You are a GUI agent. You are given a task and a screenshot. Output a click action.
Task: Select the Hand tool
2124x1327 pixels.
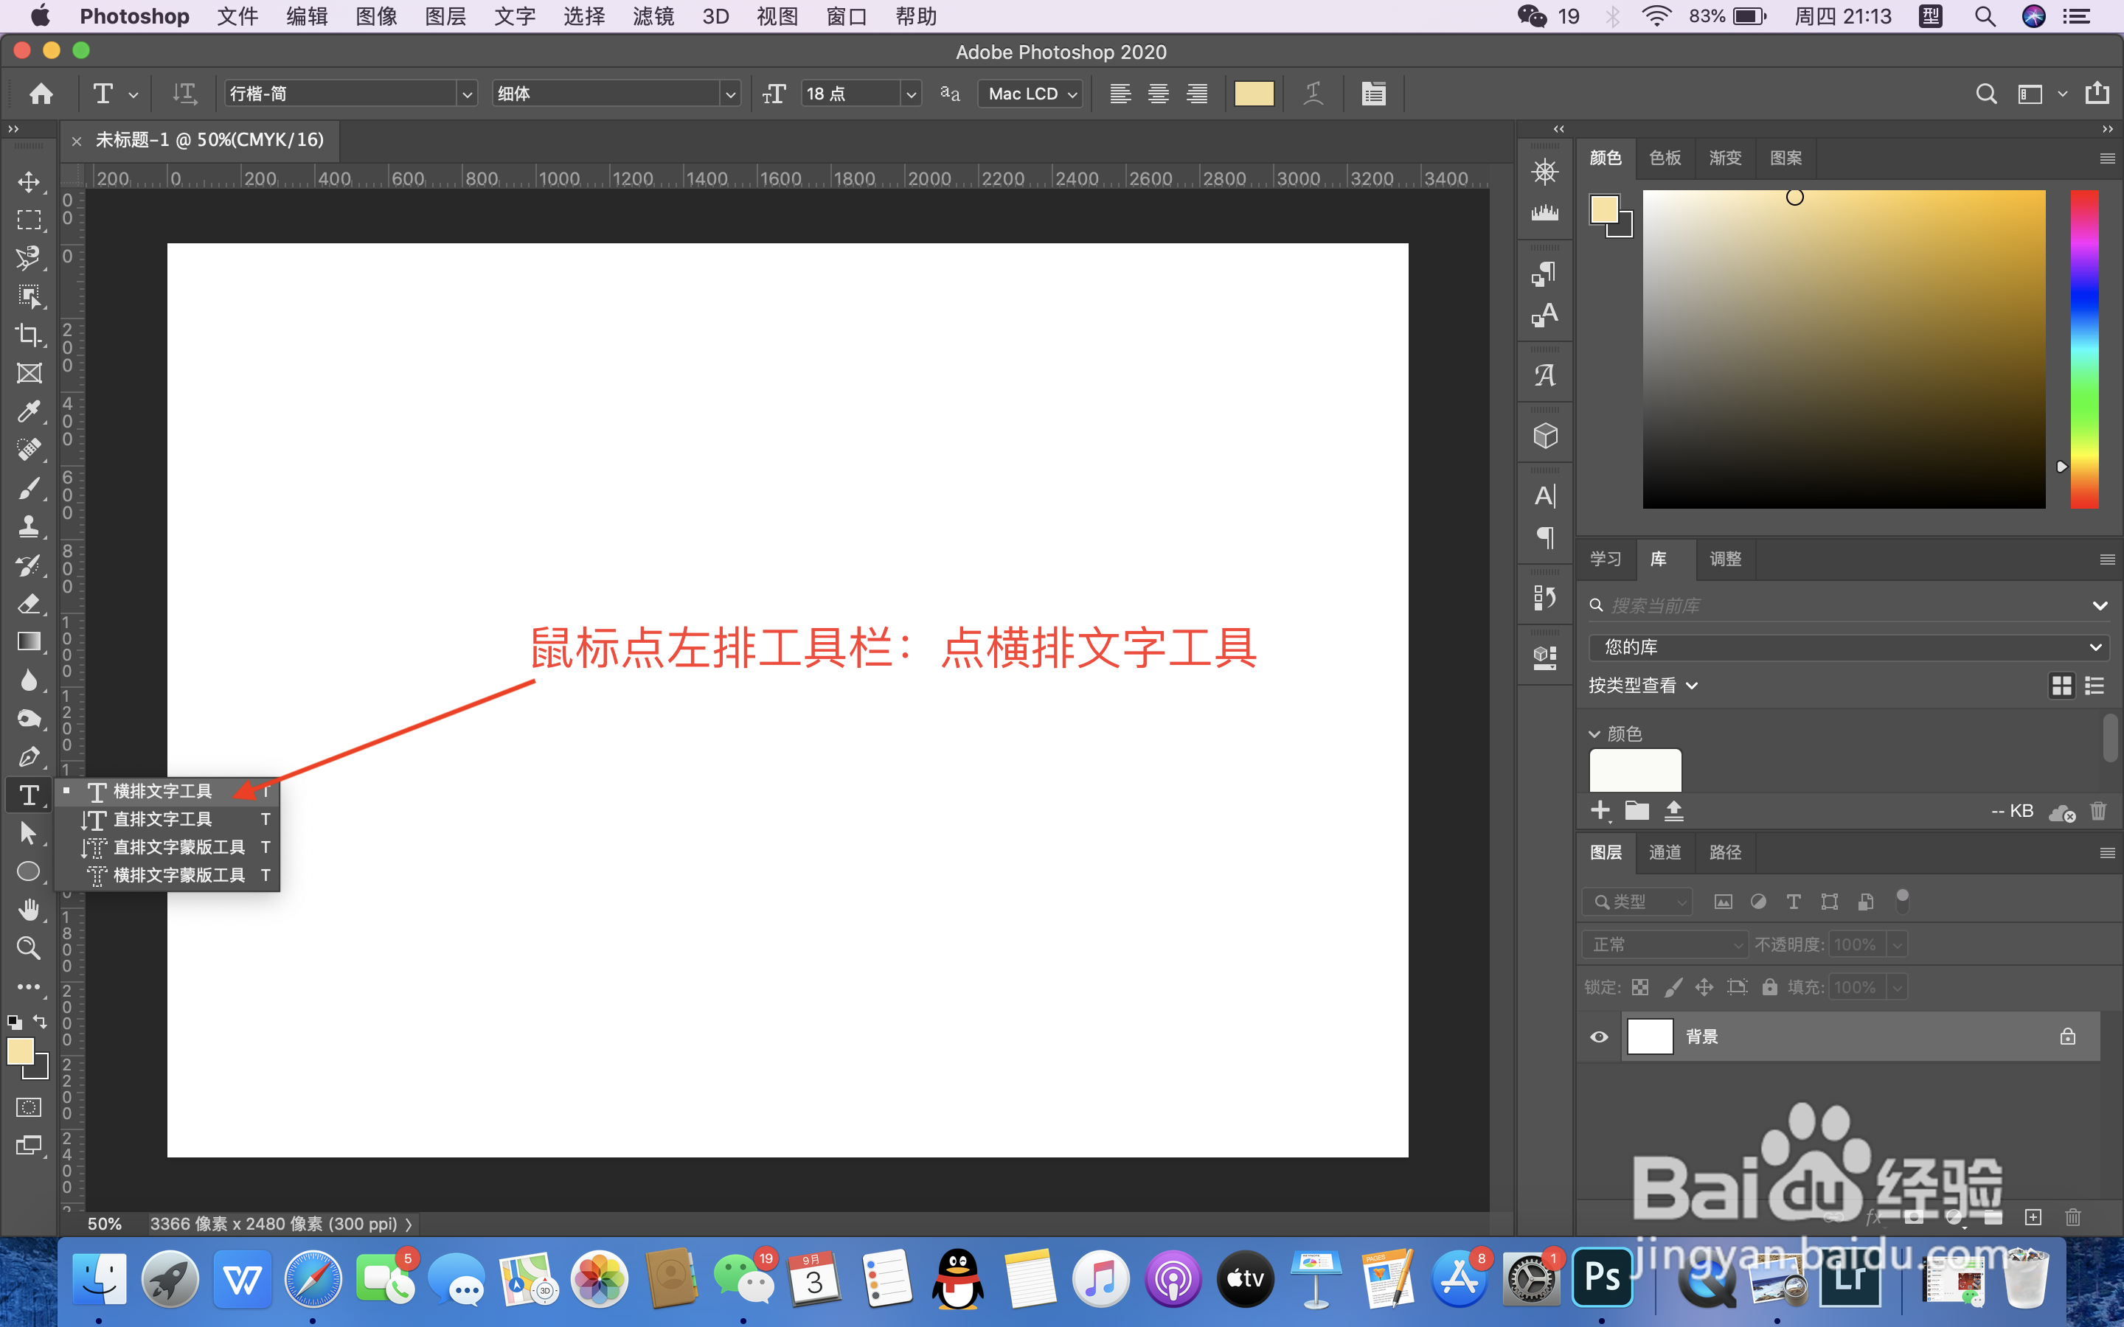pyautogui.click(x=29, y=909)
